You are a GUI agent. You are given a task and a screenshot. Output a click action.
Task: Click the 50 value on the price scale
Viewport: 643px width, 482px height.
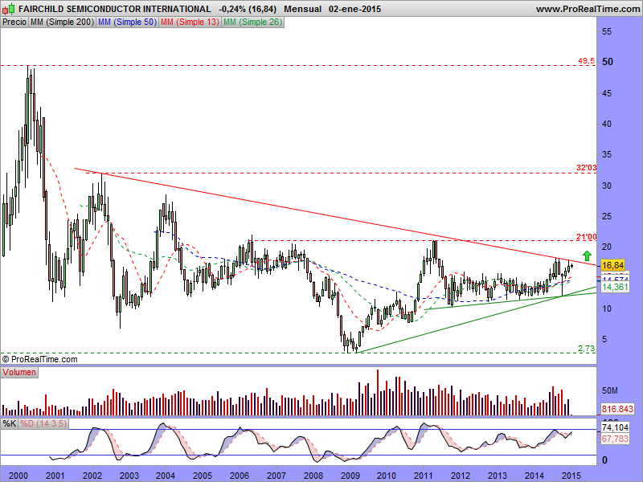pyautogui.click(x=608, y=62)
